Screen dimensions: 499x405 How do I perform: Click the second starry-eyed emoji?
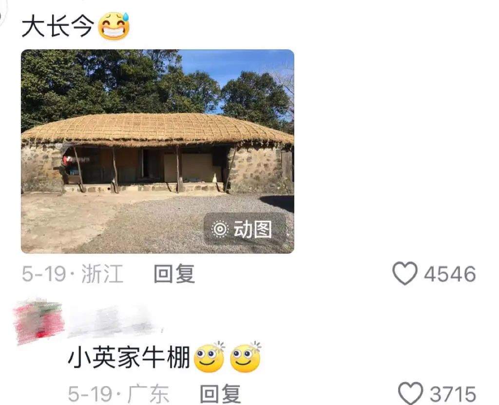click(246, 358)
